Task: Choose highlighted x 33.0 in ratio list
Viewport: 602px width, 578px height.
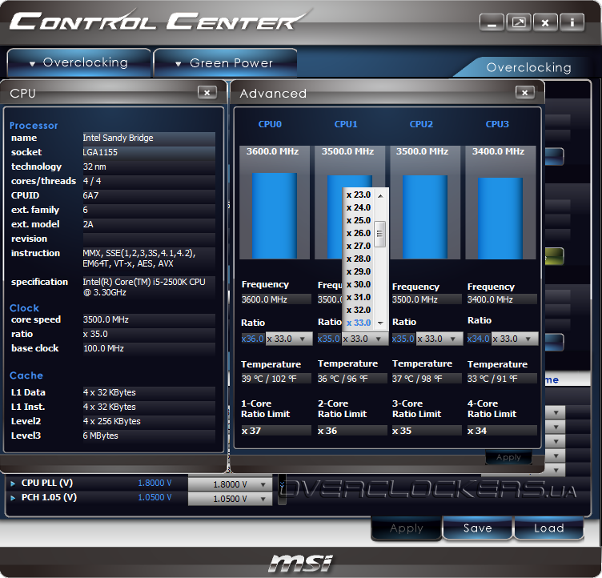Action: [x=359, y=323]
